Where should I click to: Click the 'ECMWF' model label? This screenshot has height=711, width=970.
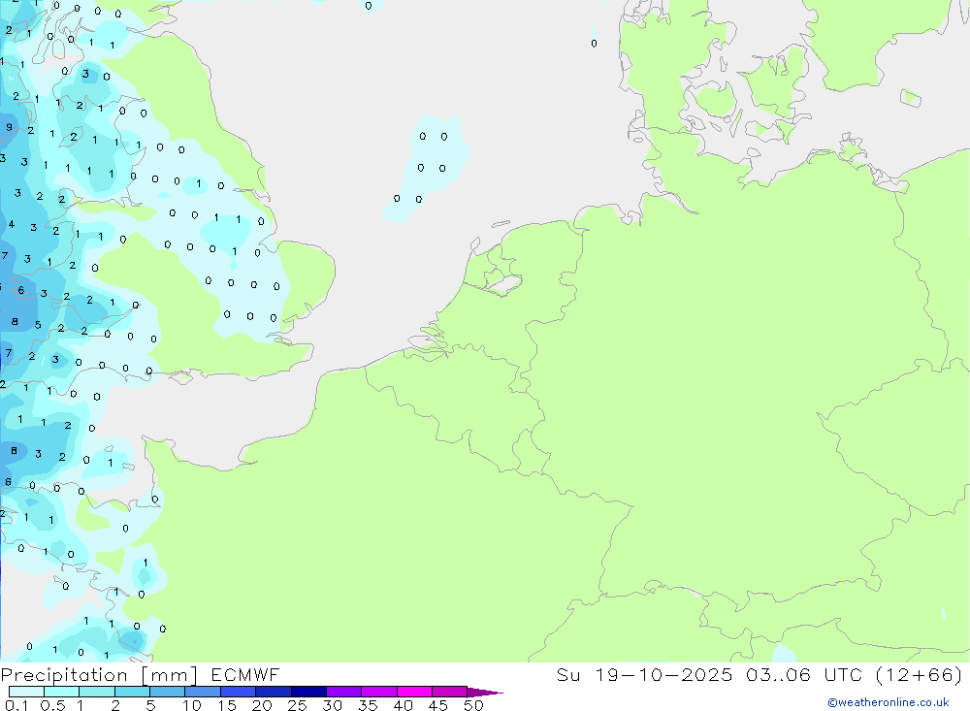pyautogui.click(x=245, y=674)
